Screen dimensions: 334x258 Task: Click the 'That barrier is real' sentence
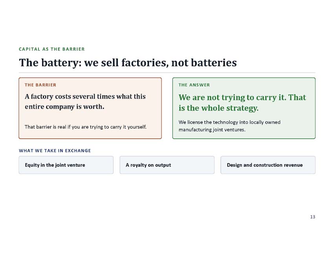[86, 127]
